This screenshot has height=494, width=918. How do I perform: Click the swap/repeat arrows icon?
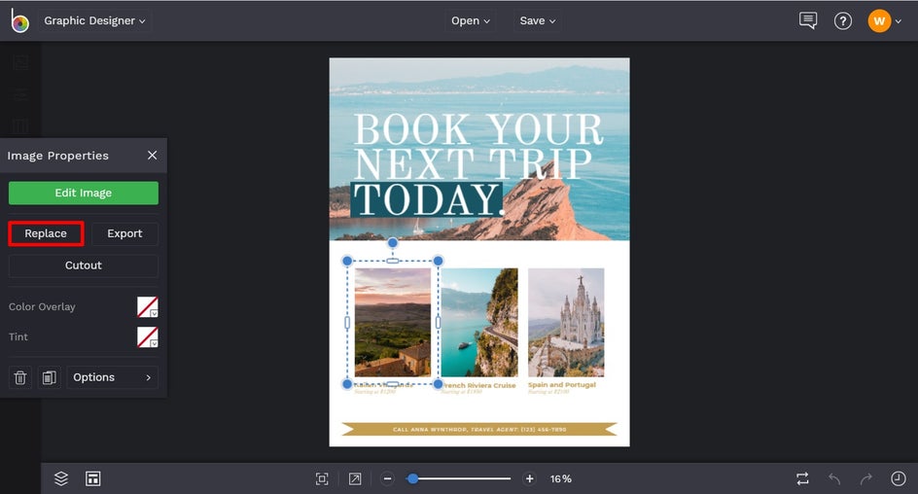802,478
